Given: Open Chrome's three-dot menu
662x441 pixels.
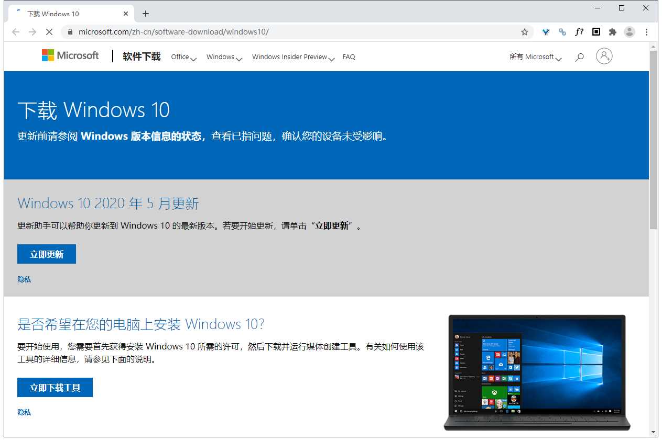Looking at the screenshot, I should pyautogui.click(x=646, y=32).
